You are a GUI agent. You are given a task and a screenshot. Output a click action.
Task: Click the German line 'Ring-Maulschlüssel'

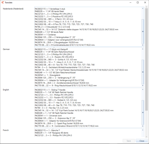66,85
